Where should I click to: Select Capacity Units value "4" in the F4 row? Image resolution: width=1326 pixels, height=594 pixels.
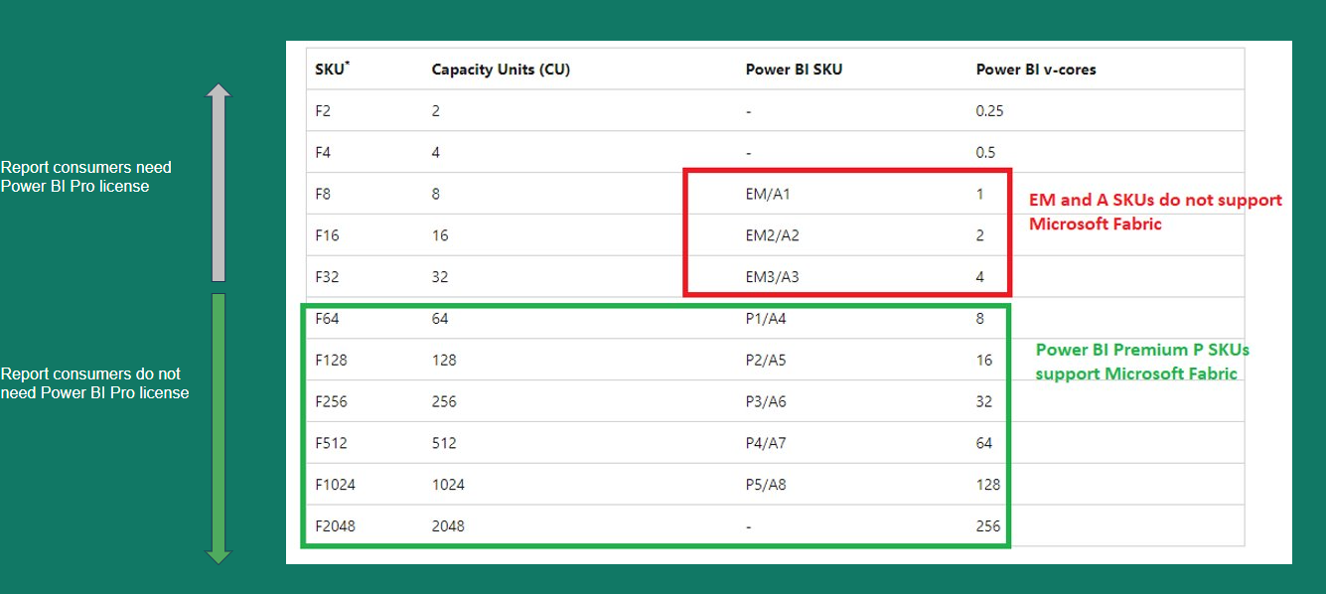point(435,152)
